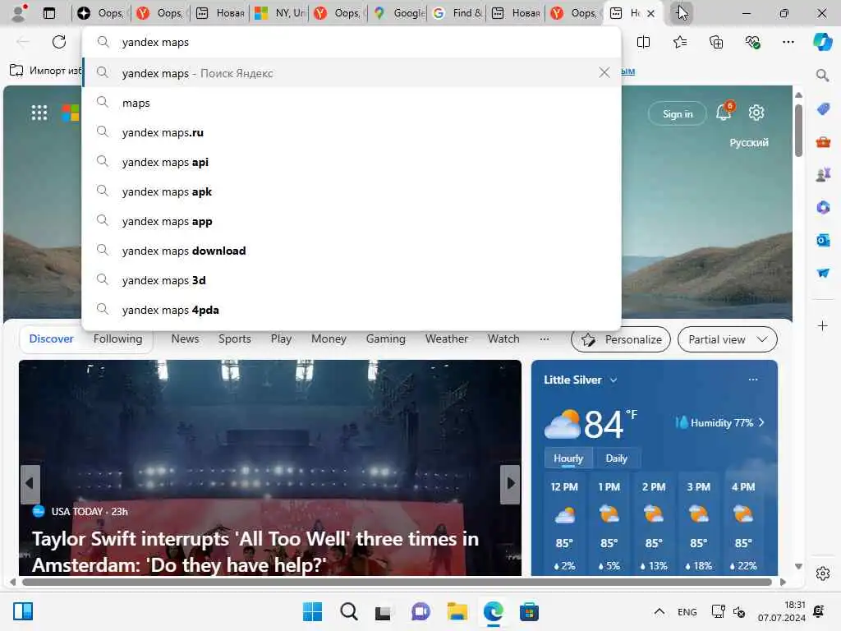841x631 pixels.
Task: Show previous news slide arrow
Action: (x=30, y=484)
